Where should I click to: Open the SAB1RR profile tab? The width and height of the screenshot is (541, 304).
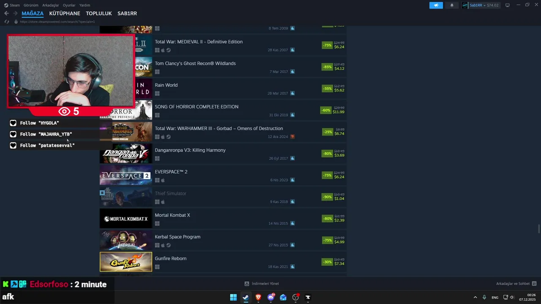click(127, 14)
